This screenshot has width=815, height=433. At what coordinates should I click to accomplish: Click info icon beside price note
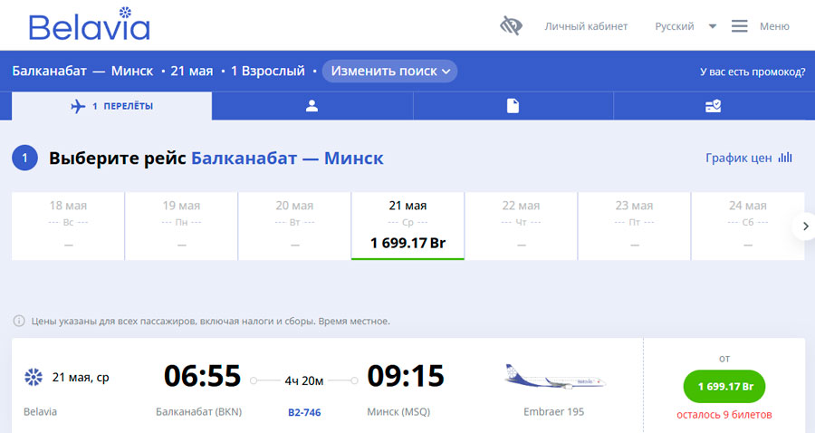click(19, 321)
